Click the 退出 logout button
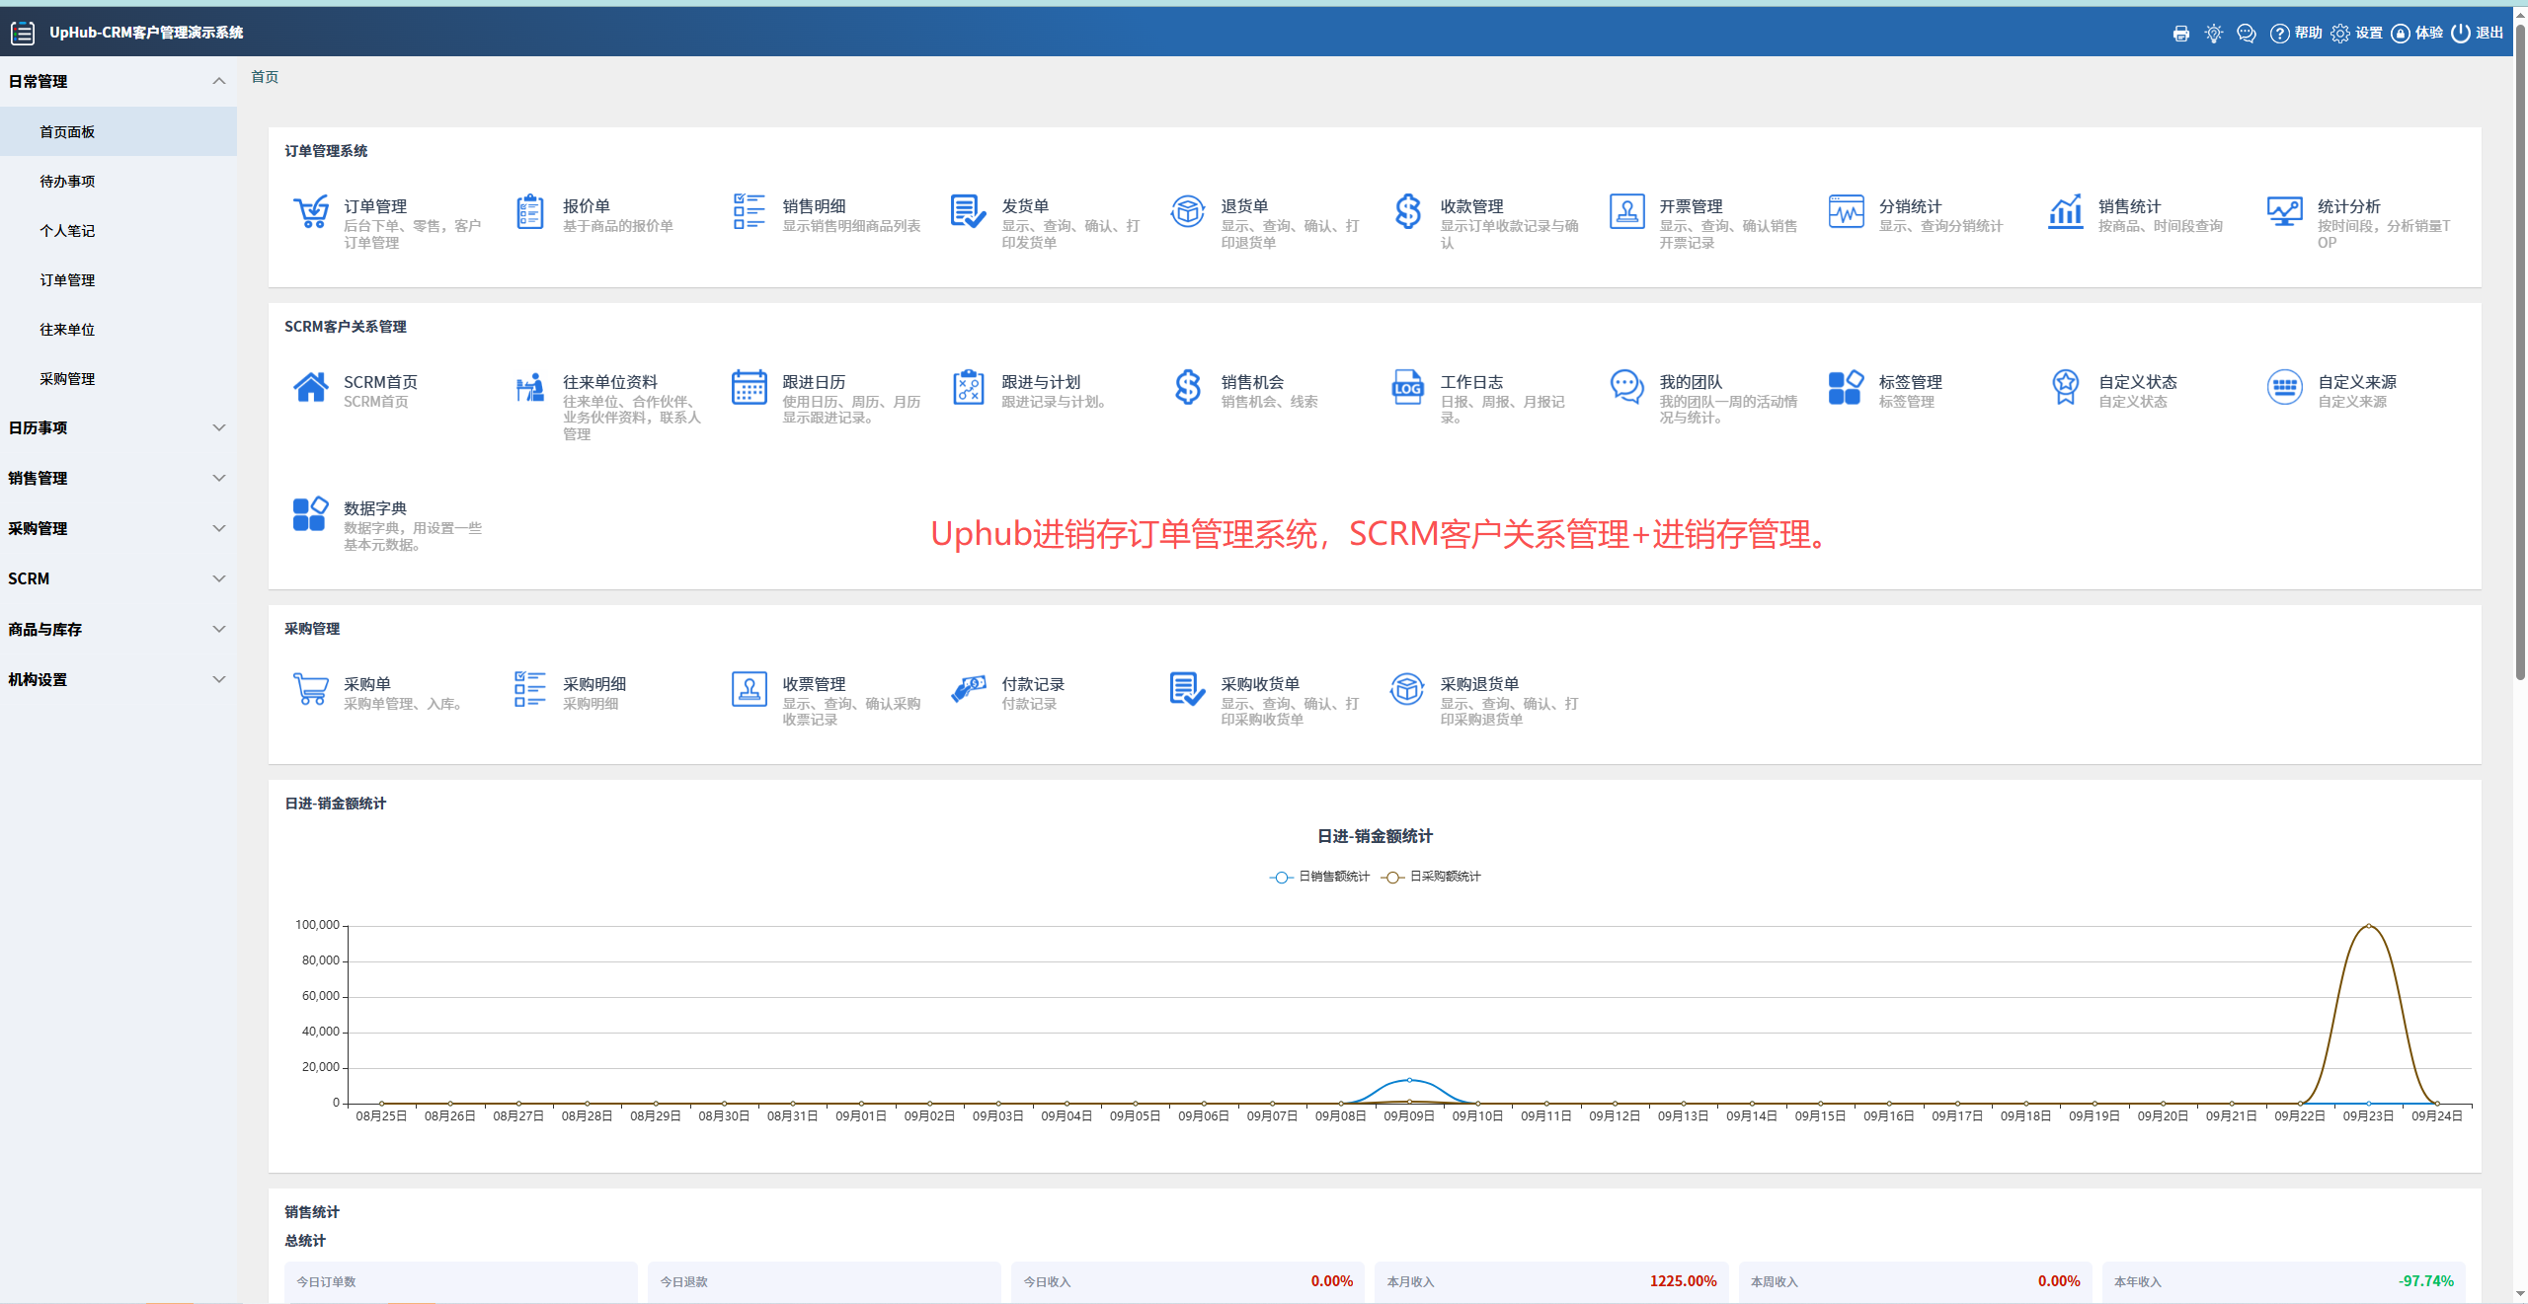2528x1304 pixels. click(x=2478, y=34)
